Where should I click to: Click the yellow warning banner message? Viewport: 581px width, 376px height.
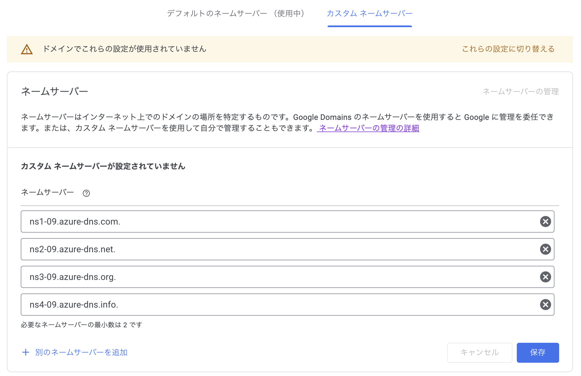click(x=124, y=49)
